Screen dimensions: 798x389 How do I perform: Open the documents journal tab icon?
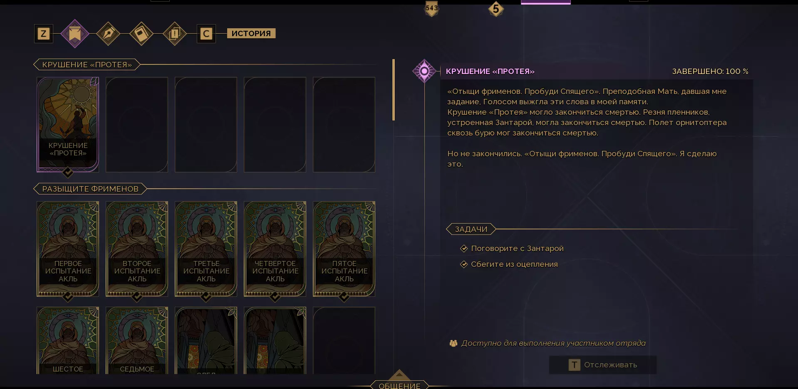175,34
